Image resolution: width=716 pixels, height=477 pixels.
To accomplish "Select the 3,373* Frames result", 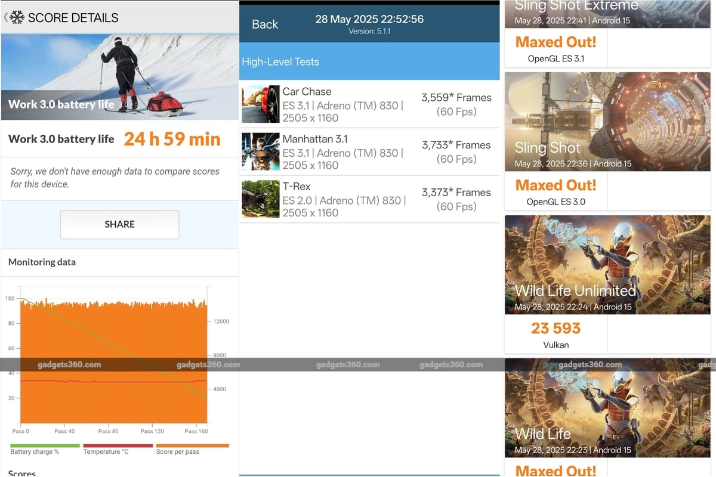I will [456, 193].
